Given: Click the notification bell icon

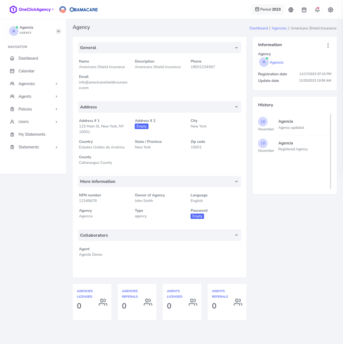Looking at the screenshot, I should [x=317, y=10].
